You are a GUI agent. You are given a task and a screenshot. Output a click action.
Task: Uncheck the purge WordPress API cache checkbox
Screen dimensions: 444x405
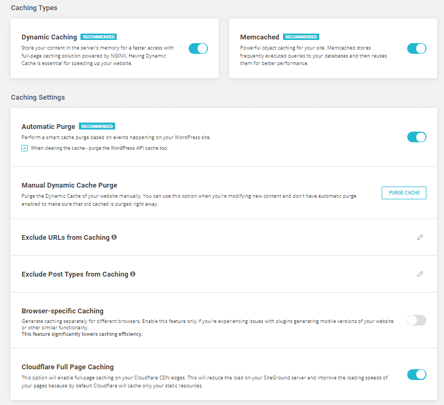[x=25, y=148]
